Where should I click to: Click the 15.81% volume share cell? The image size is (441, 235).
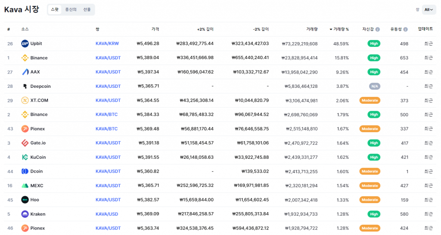342,58
